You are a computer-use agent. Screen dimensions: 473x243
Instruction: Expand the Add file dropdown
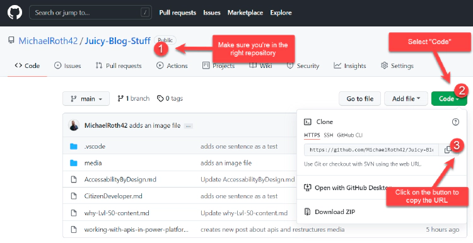pyautogui.click(x=406, y=99)
